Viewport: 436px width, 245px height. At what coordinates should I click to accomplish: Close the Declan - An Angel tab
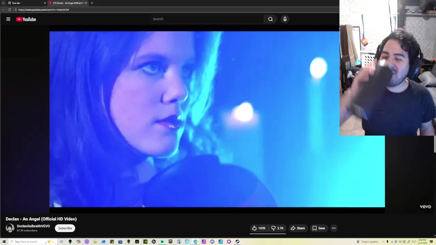click(86, 3)
